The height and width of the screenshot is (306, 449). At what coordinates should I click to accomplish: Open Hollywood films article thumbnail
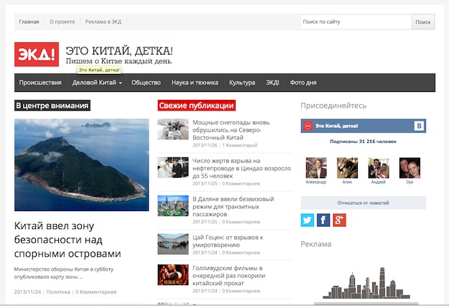(x=173, y=275)
